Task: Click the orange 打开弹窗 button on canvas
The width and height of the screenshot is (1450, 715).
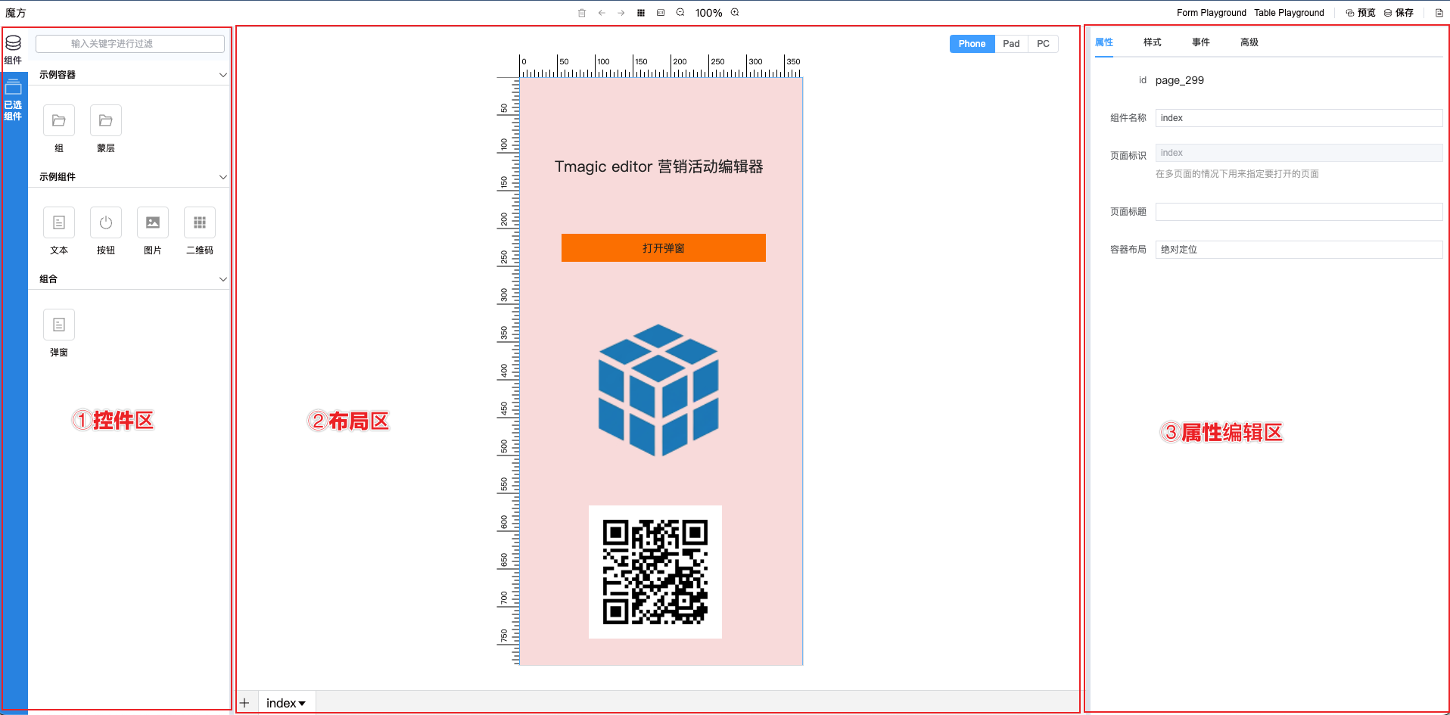Action: 664,248
